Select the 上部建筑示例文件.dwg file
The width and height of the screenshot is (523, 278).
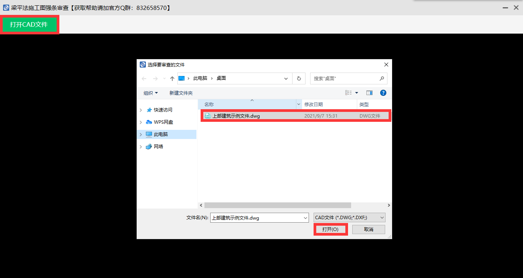click(236, 116)
